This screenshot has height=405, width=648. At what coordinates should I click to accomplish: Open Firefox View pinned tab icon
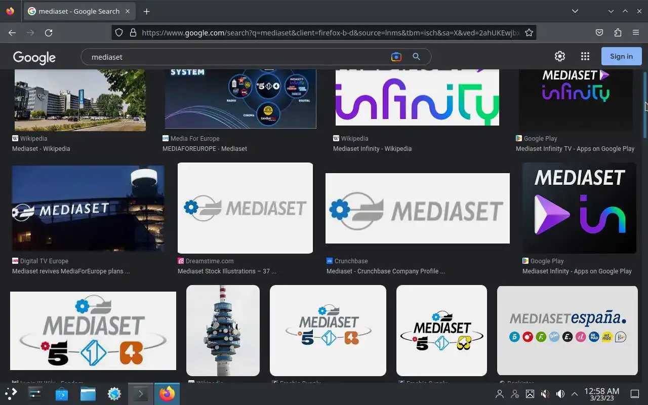(x=10, y=11)
